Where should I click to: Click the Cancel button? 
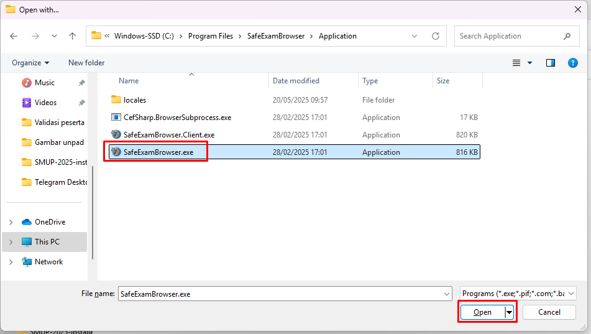coord(549,312)
